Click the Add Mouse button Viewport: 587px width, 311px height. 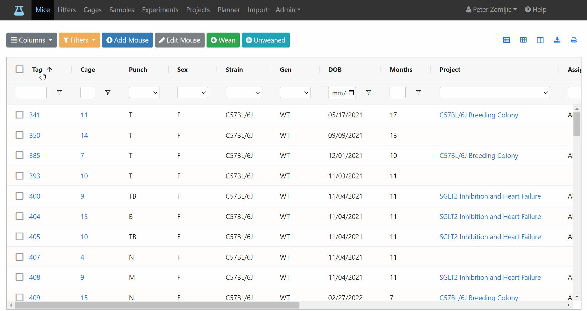pos(127,40)
